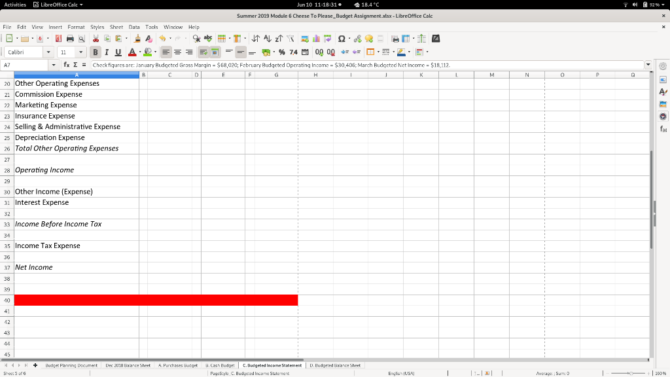Image resolution: width=670 pixels, height=377 pixels.
Task: Toggle bold formatting
Action: point(95,52)
